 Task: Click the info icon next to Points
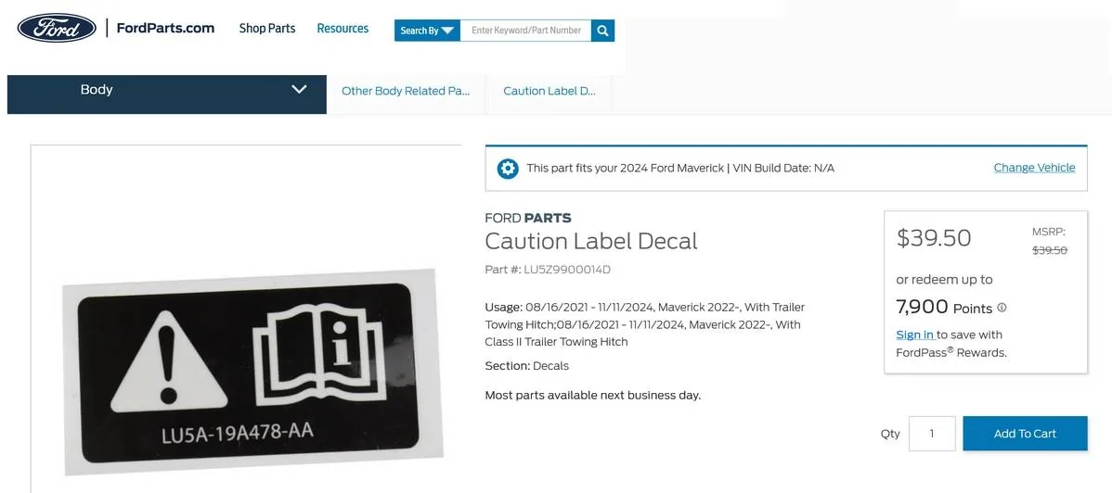(1002, 308)
